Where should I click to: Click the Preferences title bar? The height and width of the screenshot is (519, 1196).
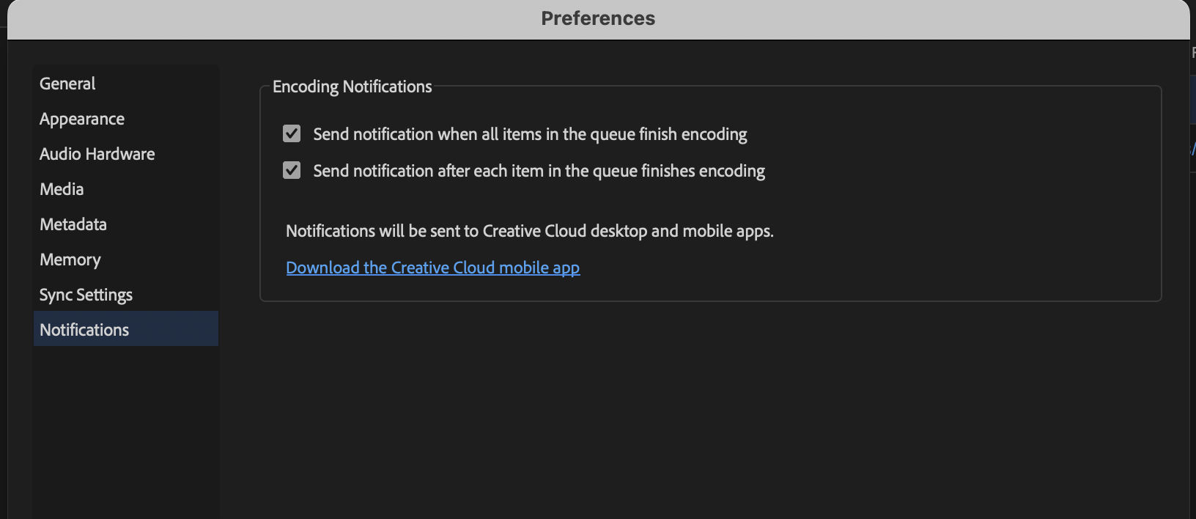(x=598, y=18)
